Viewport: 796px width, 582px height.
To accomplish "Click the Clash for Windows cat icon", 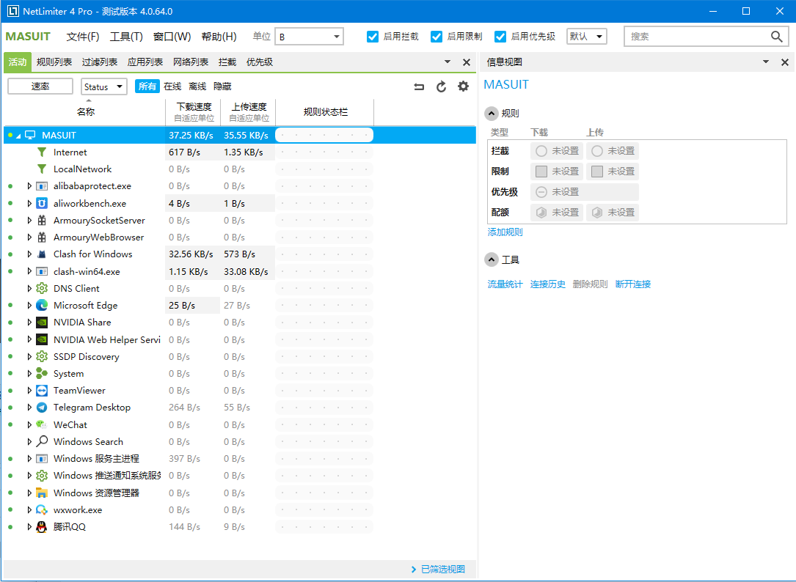I will 42,254.
